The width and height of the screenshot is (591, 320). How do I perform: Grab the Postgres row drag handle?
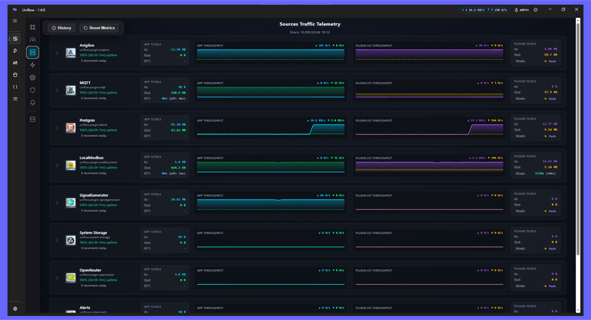57,127
